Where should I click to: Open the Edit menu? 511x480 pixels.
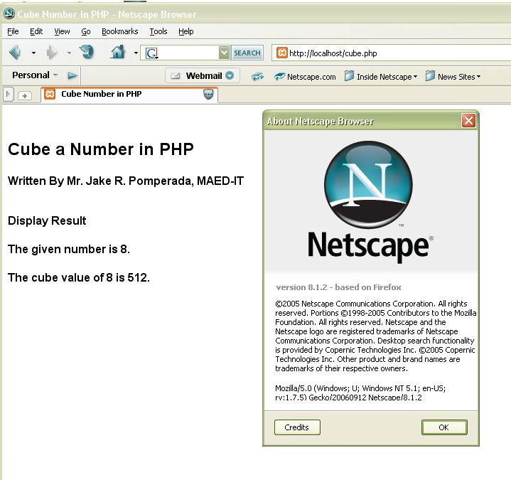36,31
